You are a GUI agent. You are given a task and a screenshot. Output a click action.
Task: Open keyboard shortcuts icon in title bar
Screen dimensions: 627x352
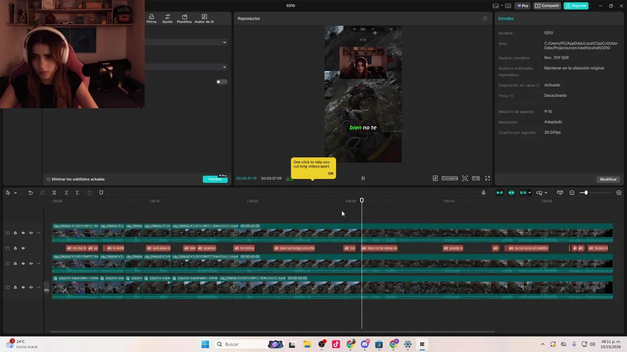[x=508, y=6]
